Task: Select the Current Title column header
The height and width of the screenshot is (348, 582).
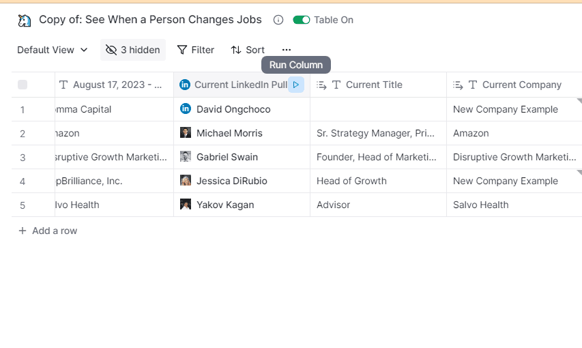Action: [x=374, y=85]
